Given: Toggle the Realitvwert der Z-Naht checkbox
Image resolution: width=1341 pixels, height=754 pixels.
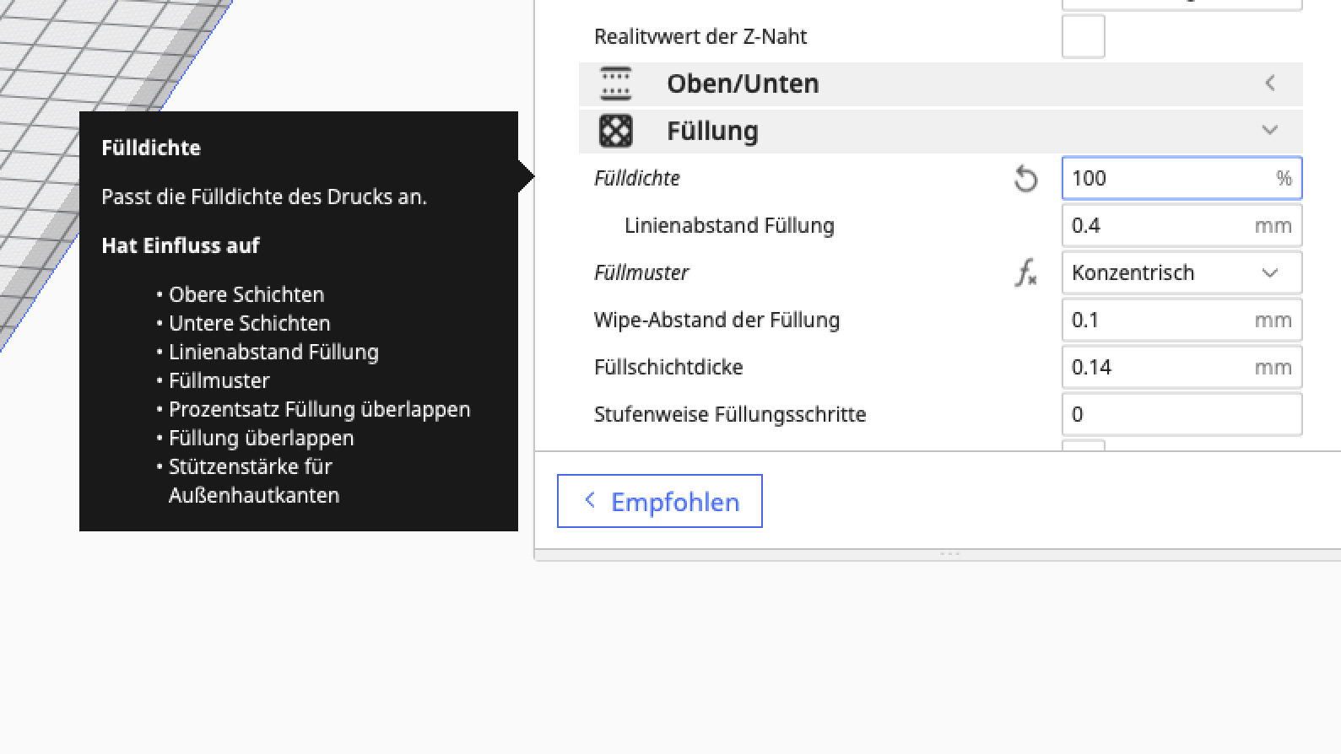Looking at the screenshot, I should click(1083, 37).
